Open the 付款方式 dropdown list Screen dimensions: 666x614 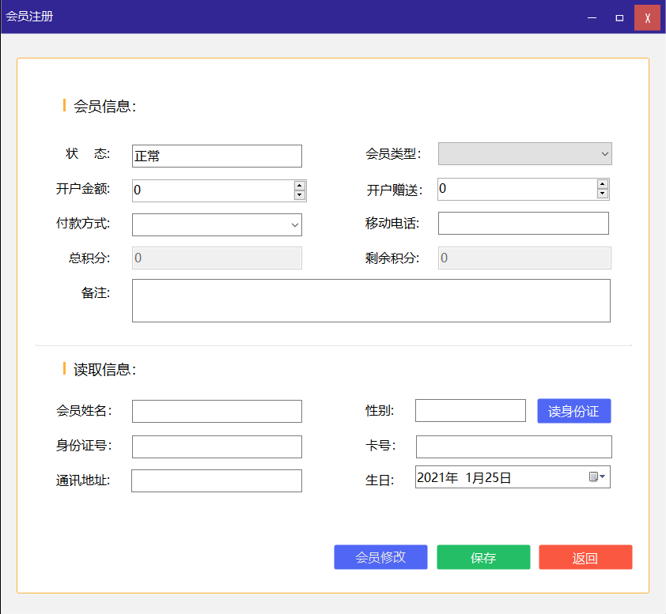pos(217,224)
